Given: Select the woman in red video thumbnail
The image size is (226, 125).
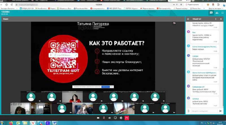Looking at the screenshot, I should (72, 97).
